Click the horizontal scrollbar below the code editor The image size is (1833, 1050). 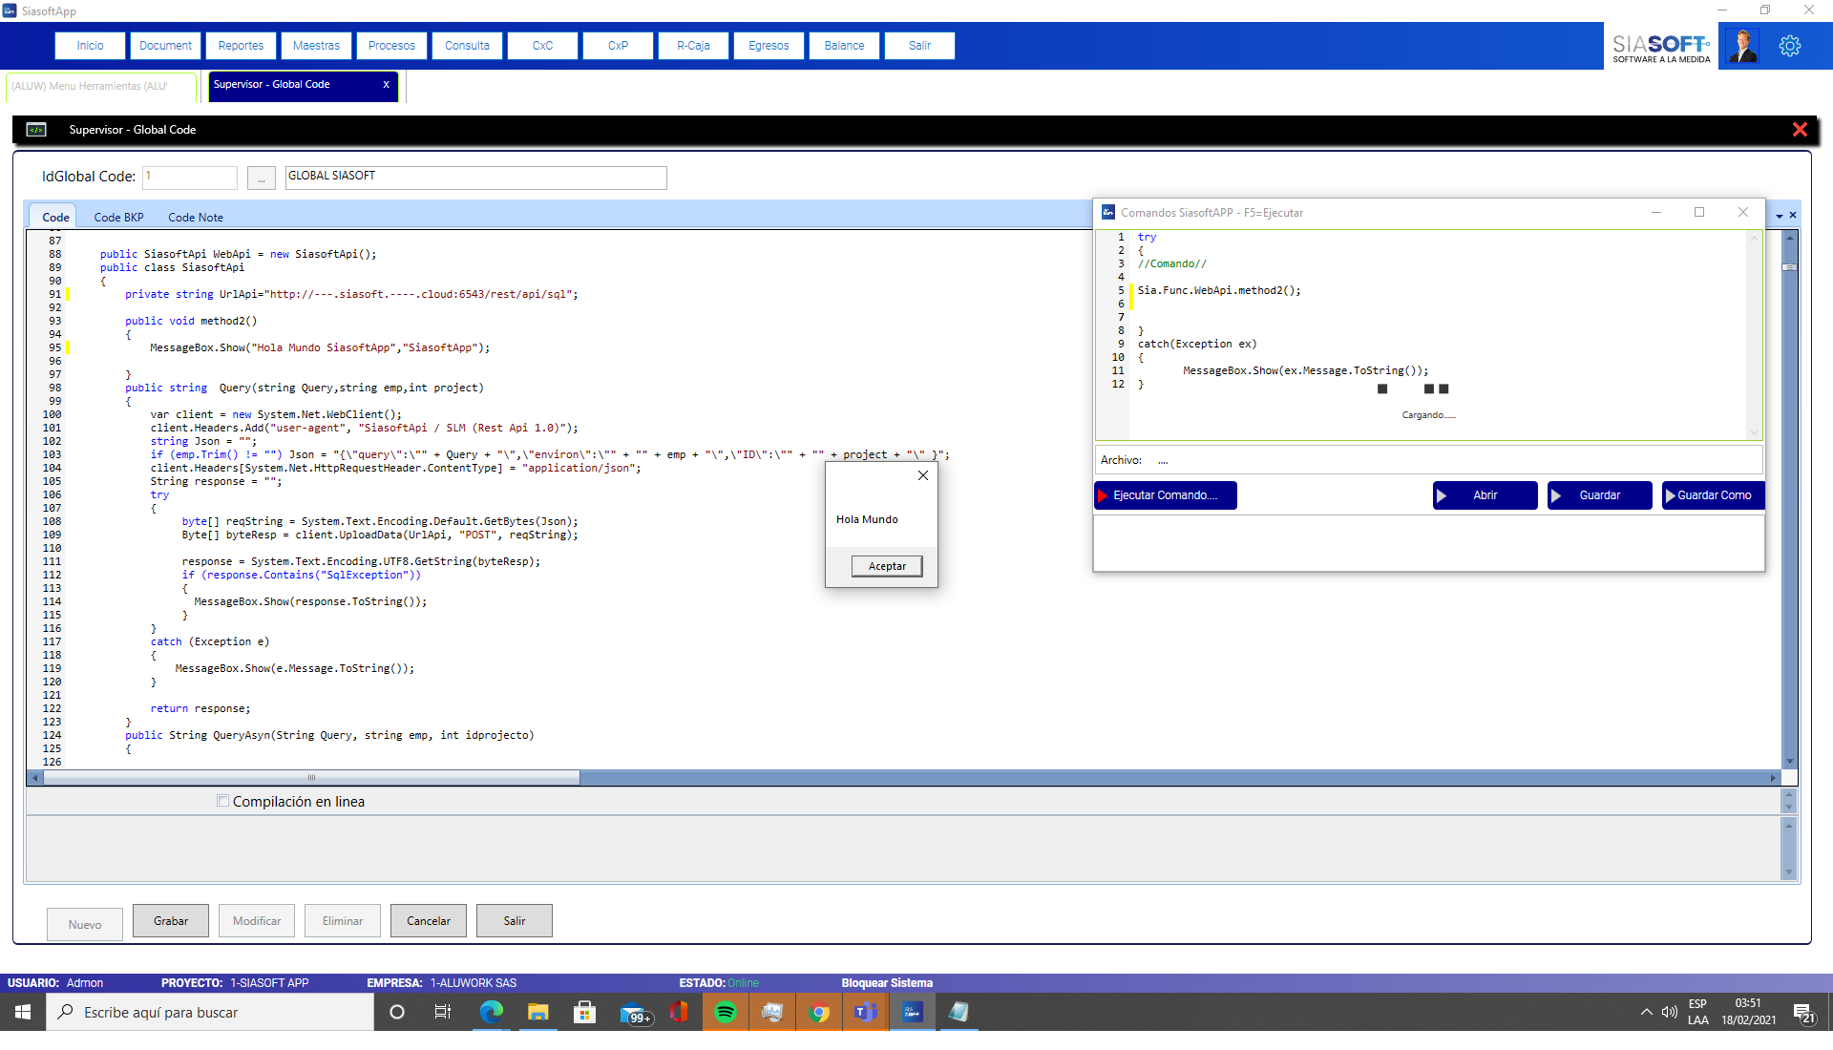click(310, 778)
